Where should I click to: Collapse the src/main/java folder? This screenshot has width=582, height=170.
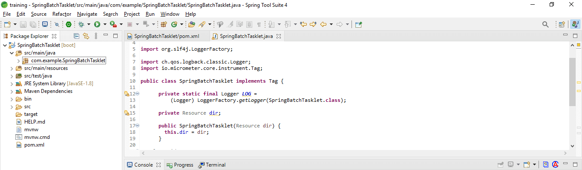pos(12,53)
